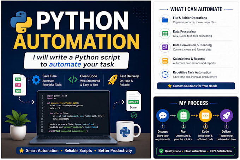Click the yellow rocket Fast Delivery icon
The image size is (240, 160).
coord(113,79)
